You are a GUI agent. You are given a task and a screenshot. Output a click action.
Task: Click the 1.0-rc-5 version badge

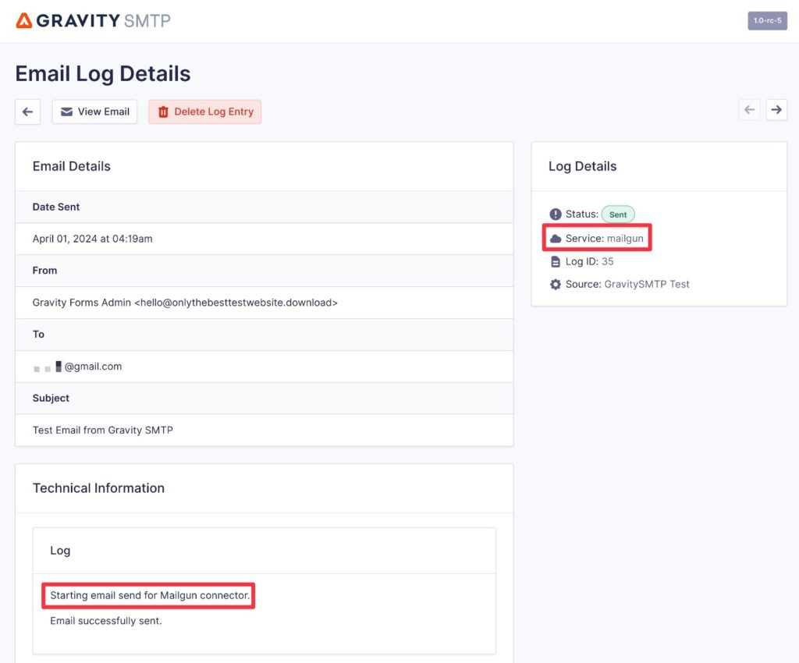[x=767, y=21]
